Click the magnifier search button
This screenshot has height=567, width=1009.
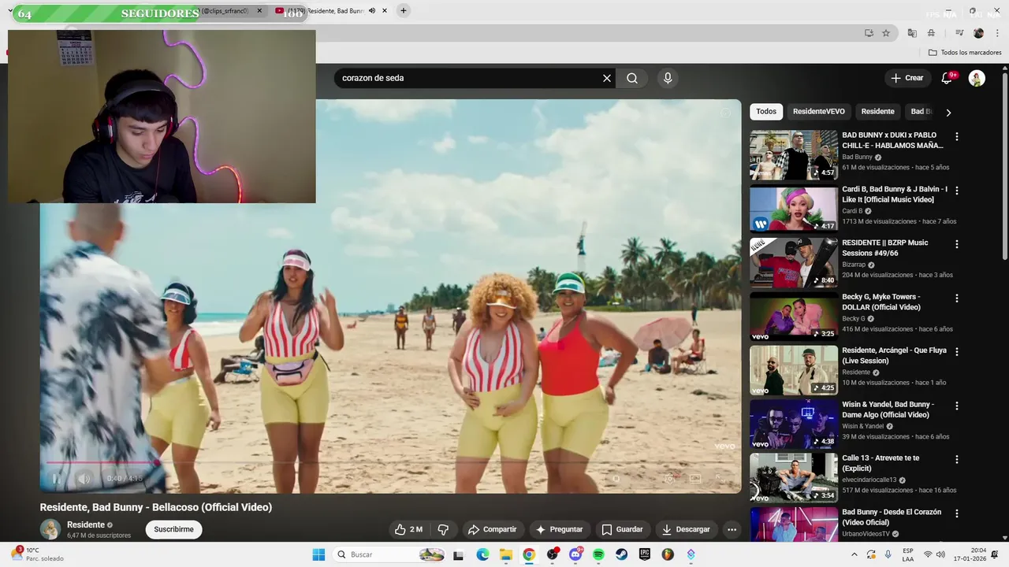[632, 78]
